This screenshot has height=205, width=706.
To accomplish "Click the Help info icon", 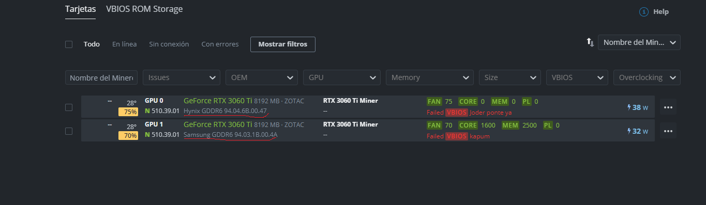I will [x=644, y=11].
